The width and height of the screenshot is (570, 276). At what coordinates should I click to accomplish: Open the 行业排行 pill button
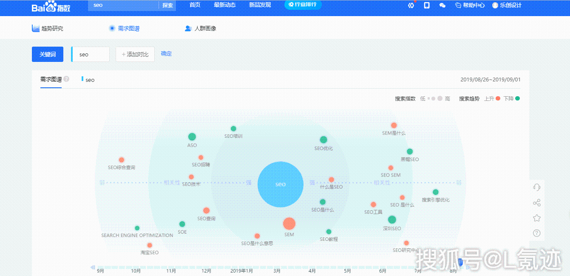pyautogui.click(x=303, y=5)
